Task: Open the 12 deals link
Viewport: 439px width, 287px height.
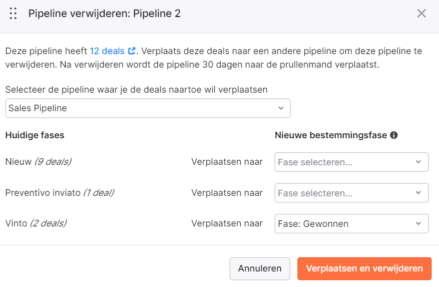Action: point(107,51)
